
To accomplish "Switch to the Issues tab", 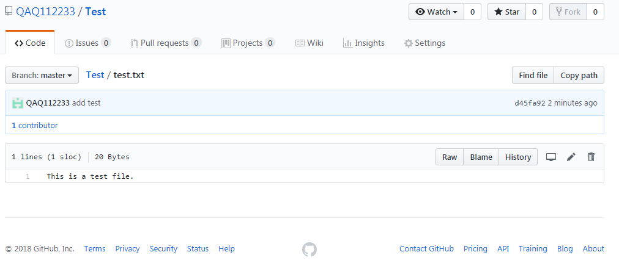I will coord(87,43).
